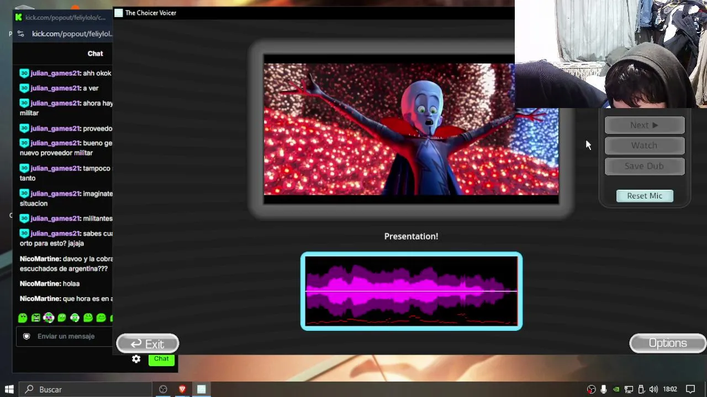Viewport: 707px width, 397px height.
Task: Click julian_games21 username on 'a ver' message
Action: tap(55, 88)
